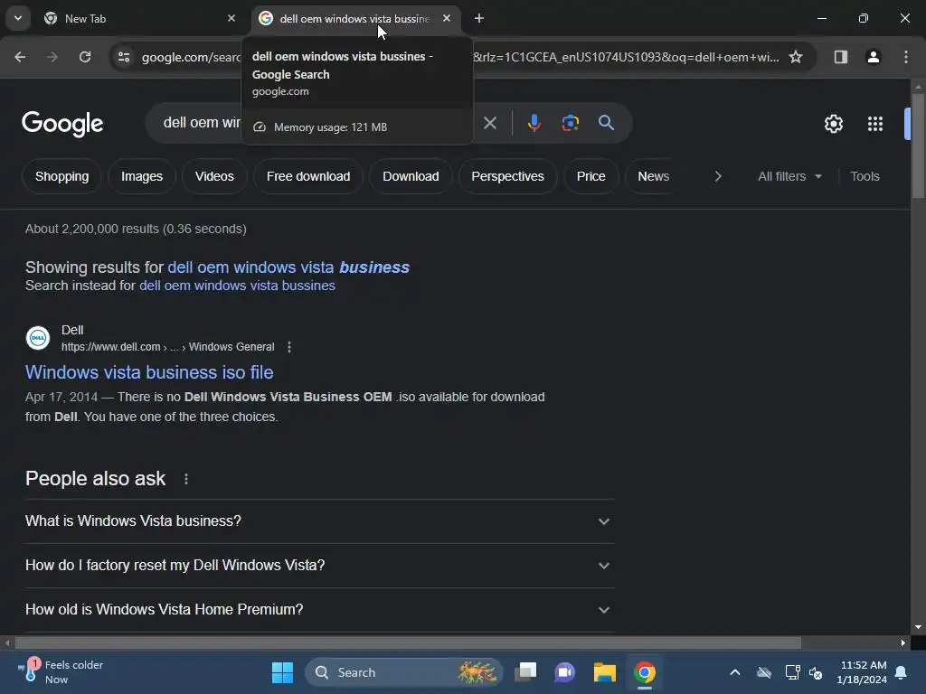The image size is (926, 694).
Task: Click the Dell site favicon
Action: (x=38, y=338)
